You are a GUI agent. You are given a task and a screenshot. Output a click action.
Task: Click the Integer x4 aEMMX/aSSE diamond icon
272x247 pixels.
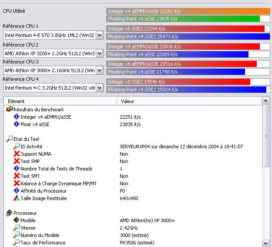tap(17, 117)
